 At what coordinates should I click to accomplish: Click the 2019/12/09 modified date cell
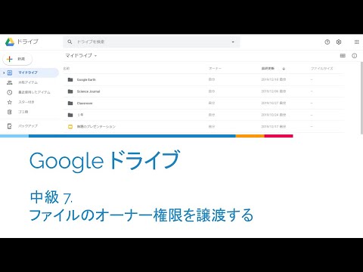274,91
